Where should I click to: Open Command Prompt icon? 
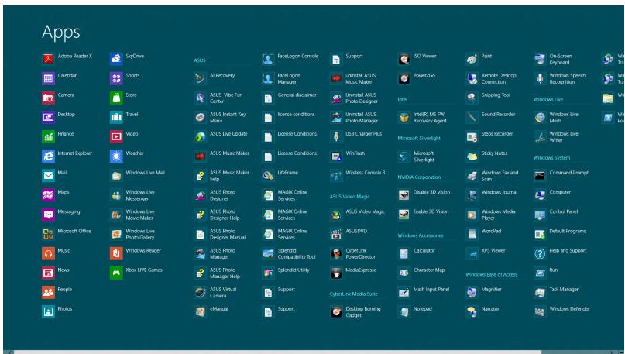(x=540, y=175)
